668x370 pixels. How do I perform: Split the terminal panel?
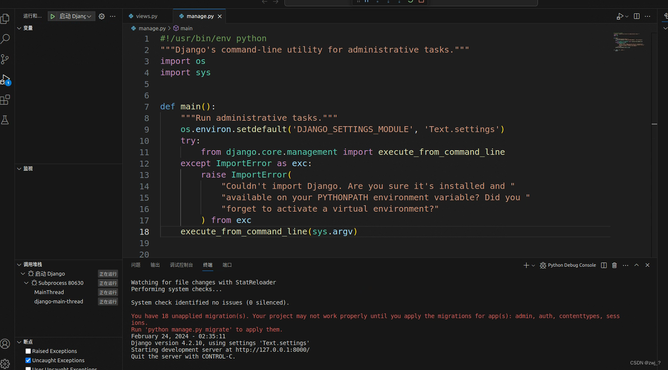pyautogui.click(x=604, y=265)
